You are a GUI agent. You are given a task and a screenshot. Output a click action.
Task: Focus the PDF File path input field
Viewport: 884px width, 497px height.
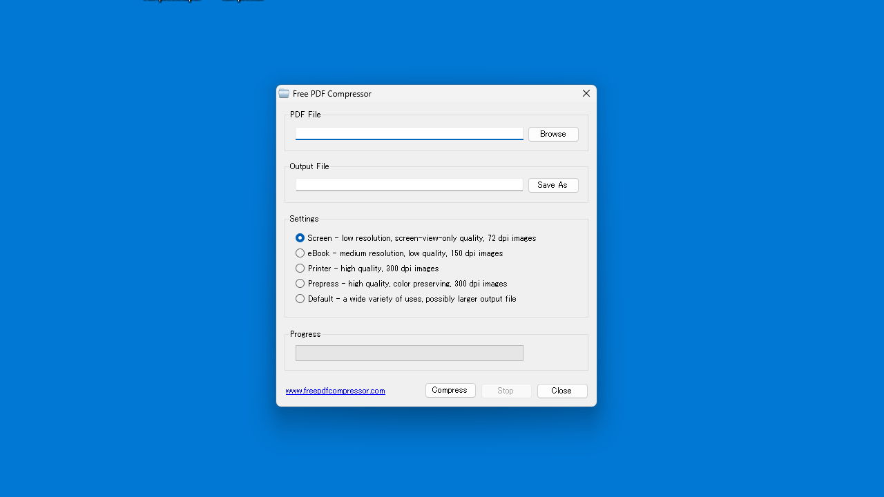[410, 134]
